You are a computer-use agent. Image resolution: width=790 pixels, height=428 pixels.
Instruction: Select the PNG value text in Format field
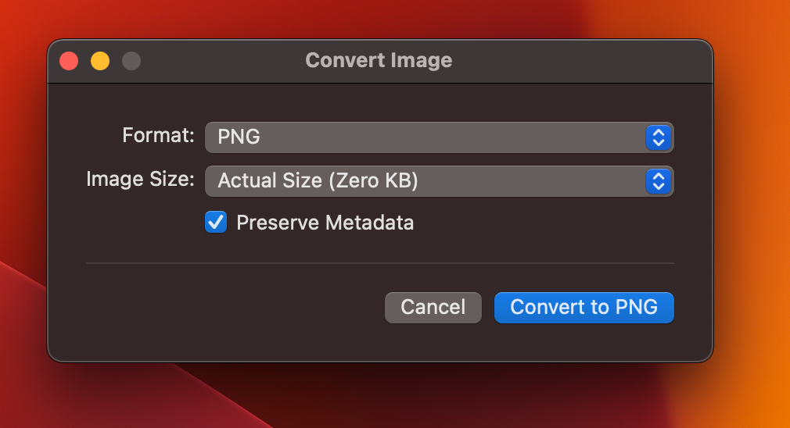239,137
